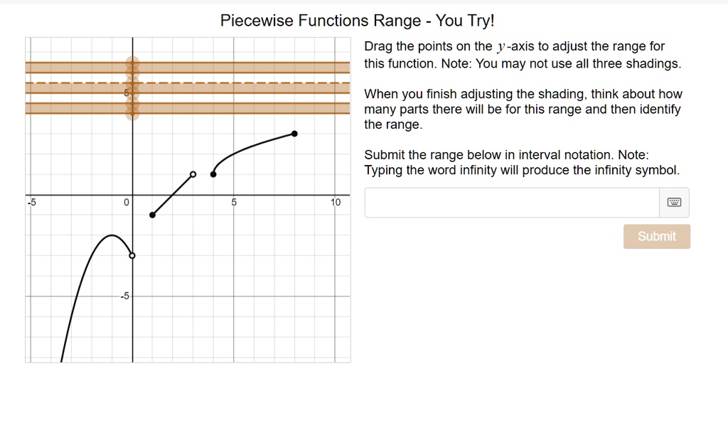Select the topmost draggable y-axis point

click(132, 63)
